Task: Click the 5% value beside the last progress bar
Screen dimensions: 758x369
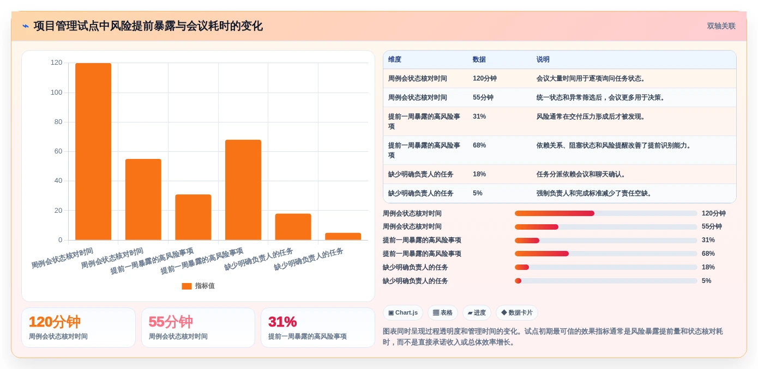Action: coord(706,281)
